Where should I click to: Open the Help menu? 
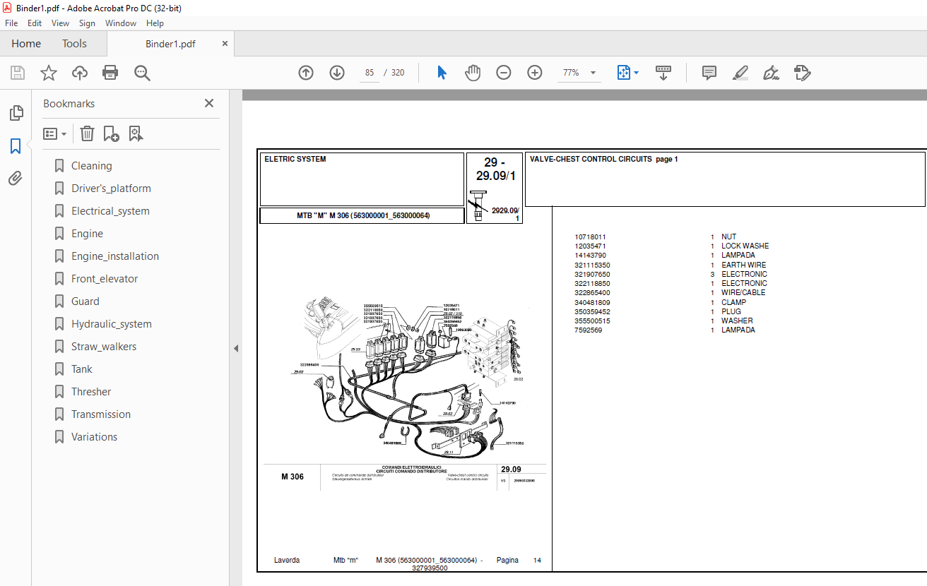tap(155, 23)
